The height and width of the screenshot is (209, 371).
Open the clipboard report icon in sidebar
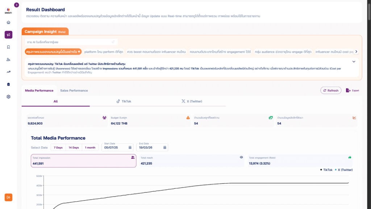9,84
